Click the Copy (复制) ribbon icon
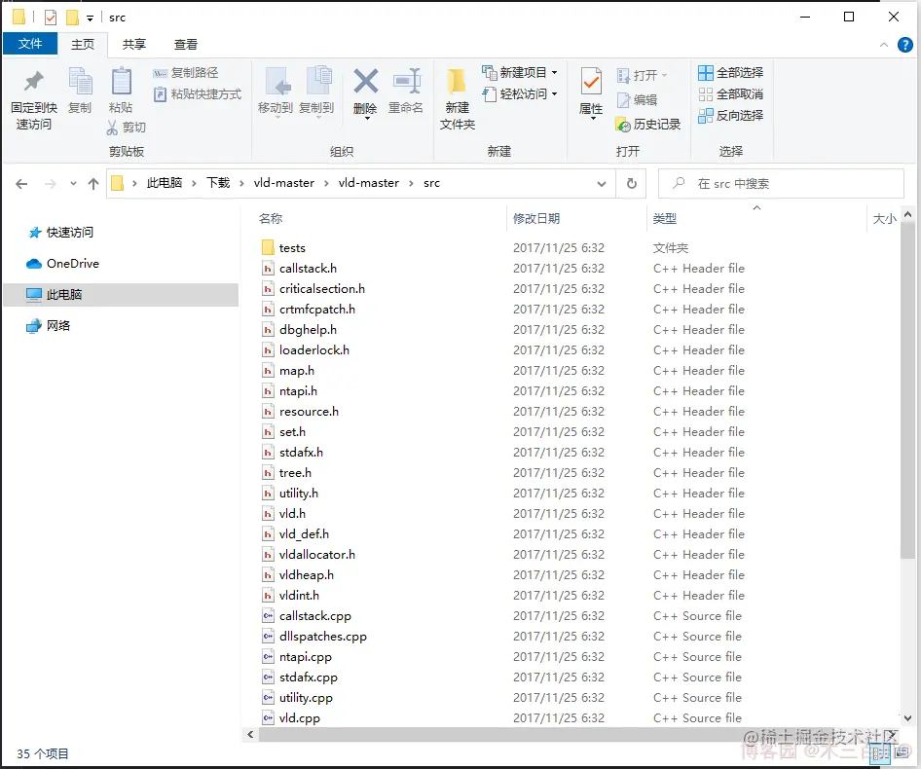 pos(80,81)
